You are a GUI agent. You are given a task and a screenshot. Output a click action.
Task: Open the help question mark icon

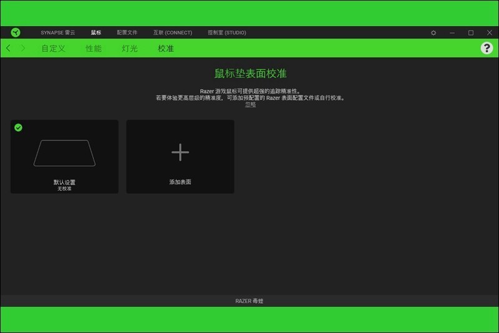(x=487, y=49)
